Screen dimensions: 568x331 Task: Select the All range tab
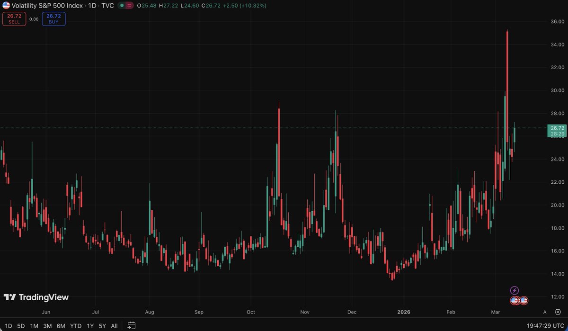click(x=114, y=326)
